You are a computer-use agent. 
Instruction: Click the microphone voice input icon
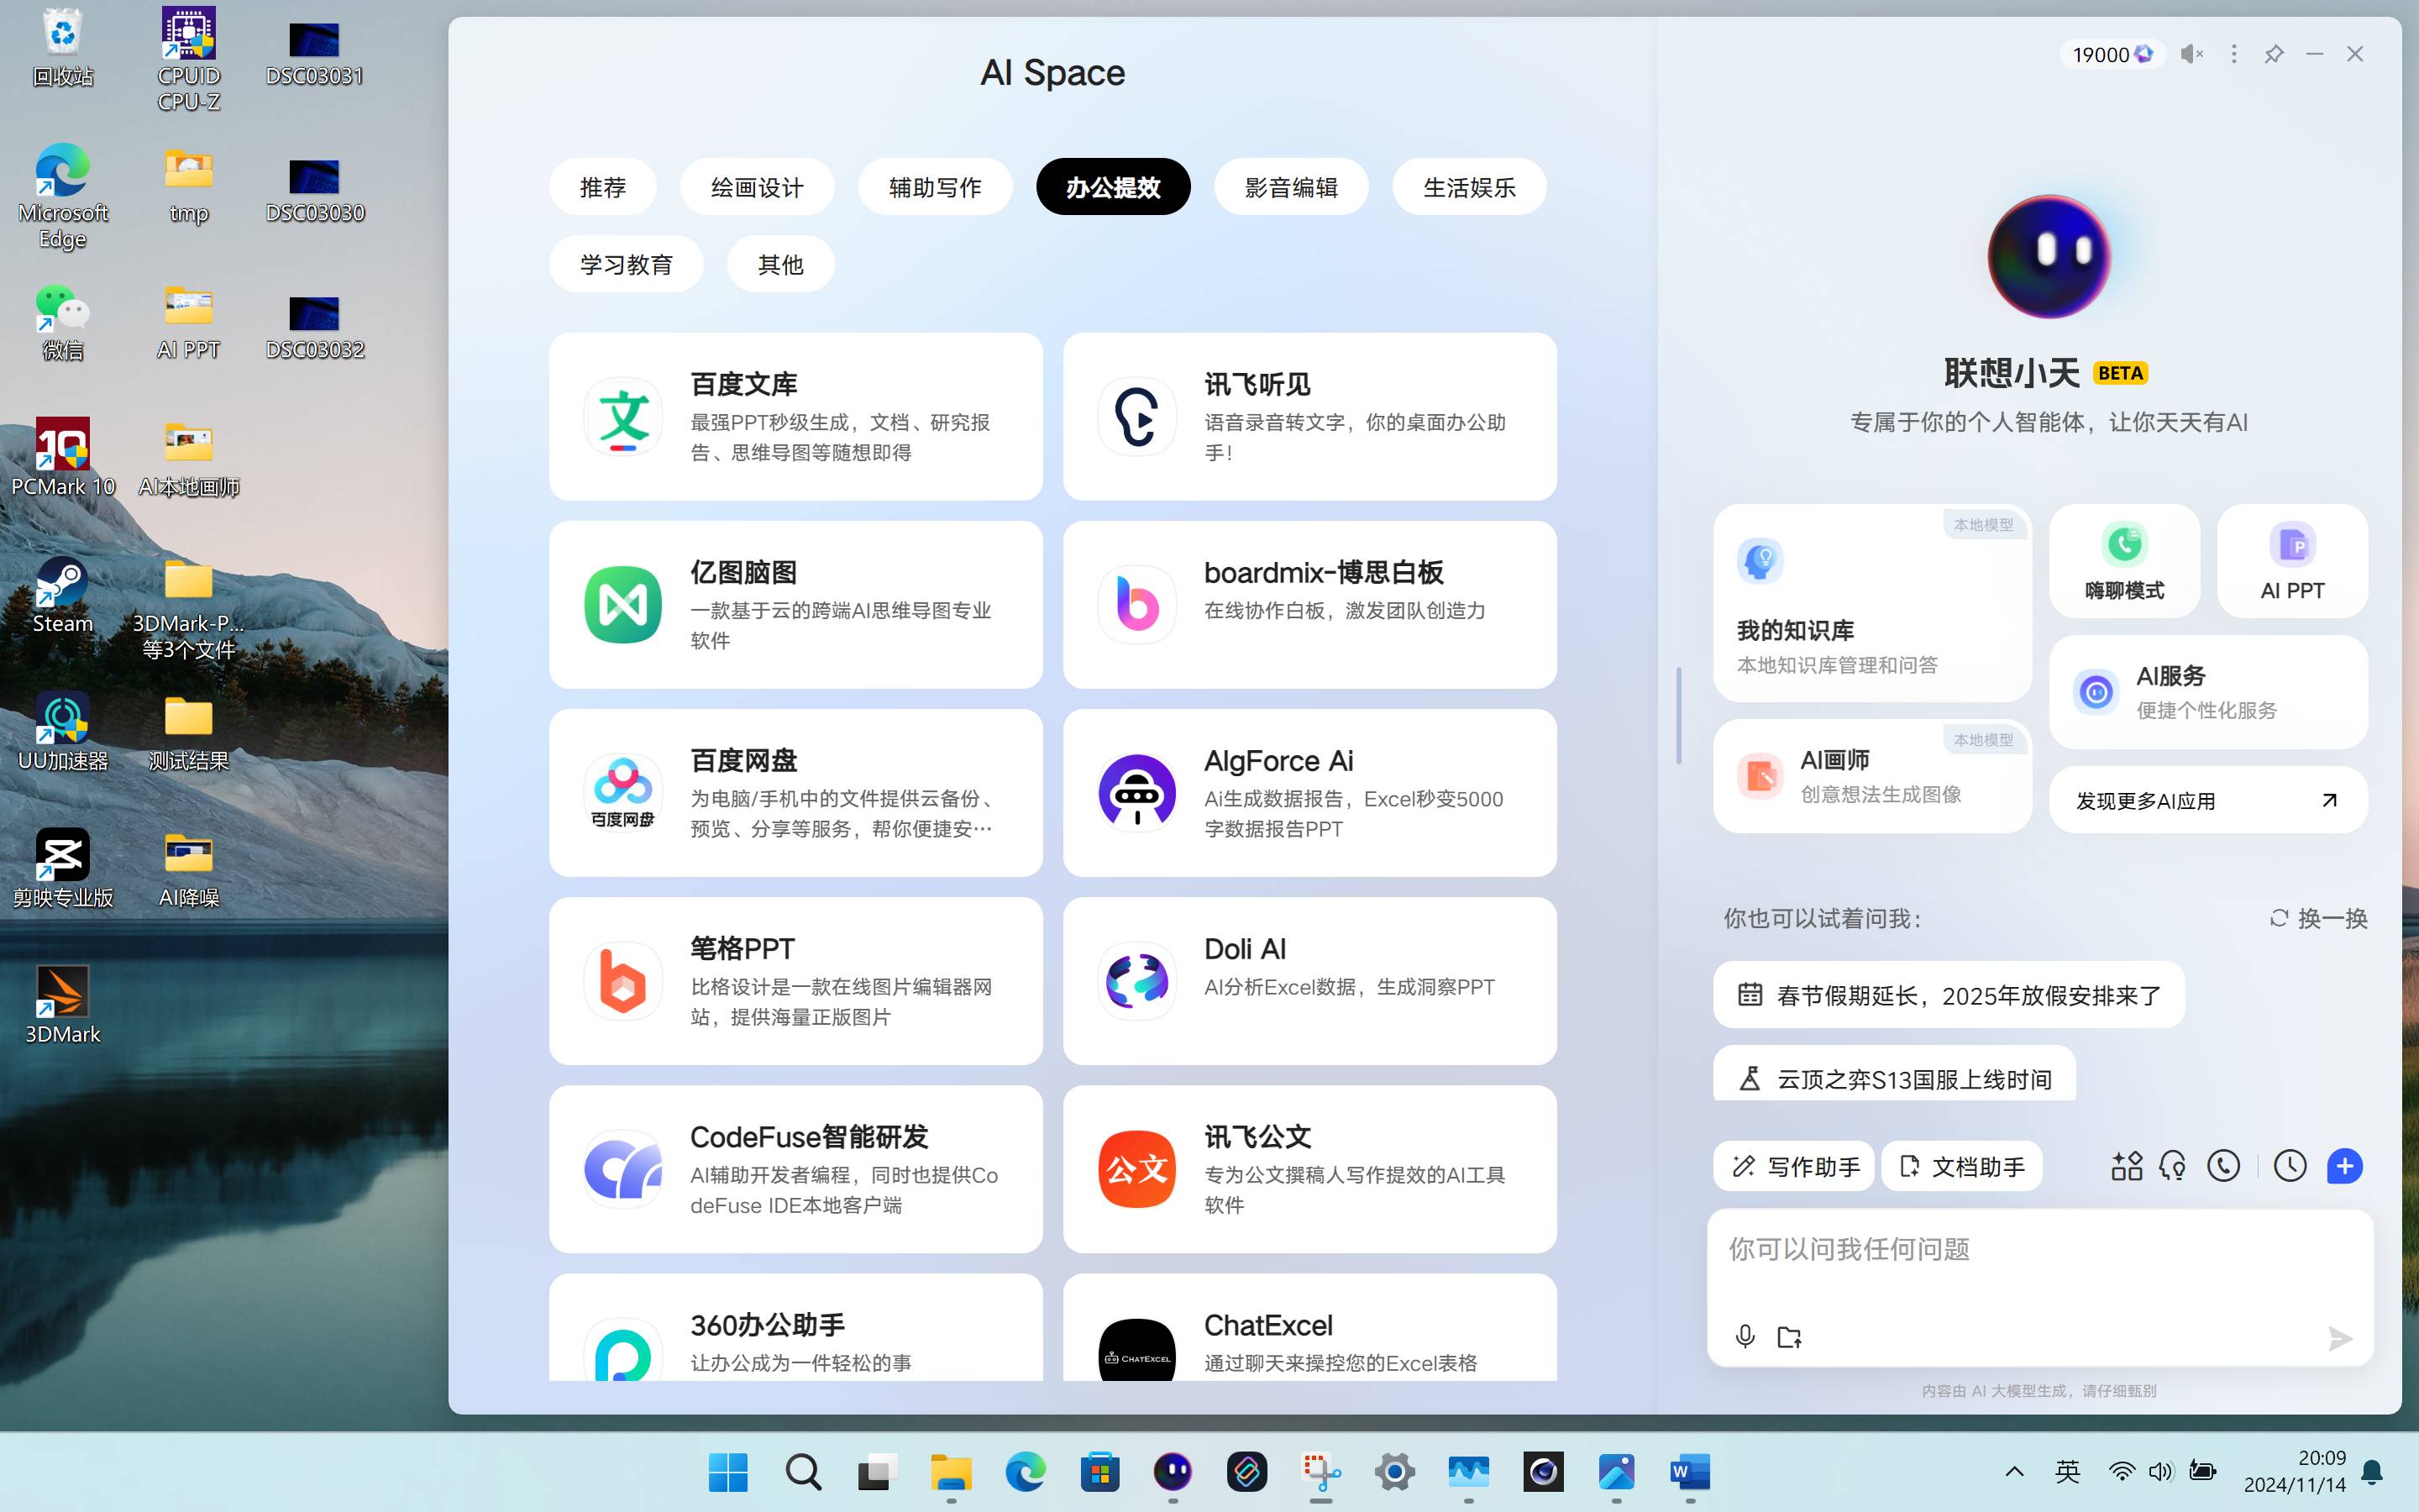[x=1745, y=1337]
